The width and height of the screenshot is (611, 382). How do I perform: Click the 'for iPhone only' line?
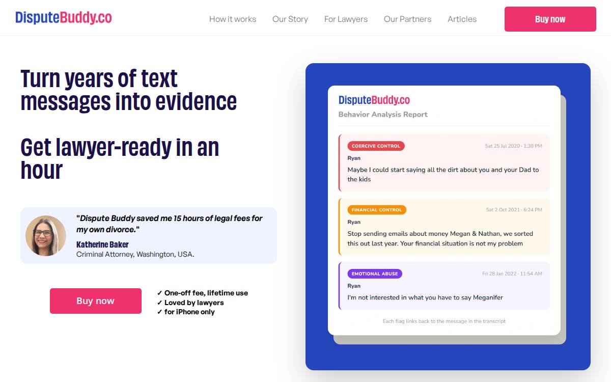pyautogui.click(x=186, y=312)
